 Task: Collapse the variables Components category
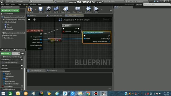pyautogui.click(x=1, y=71)
